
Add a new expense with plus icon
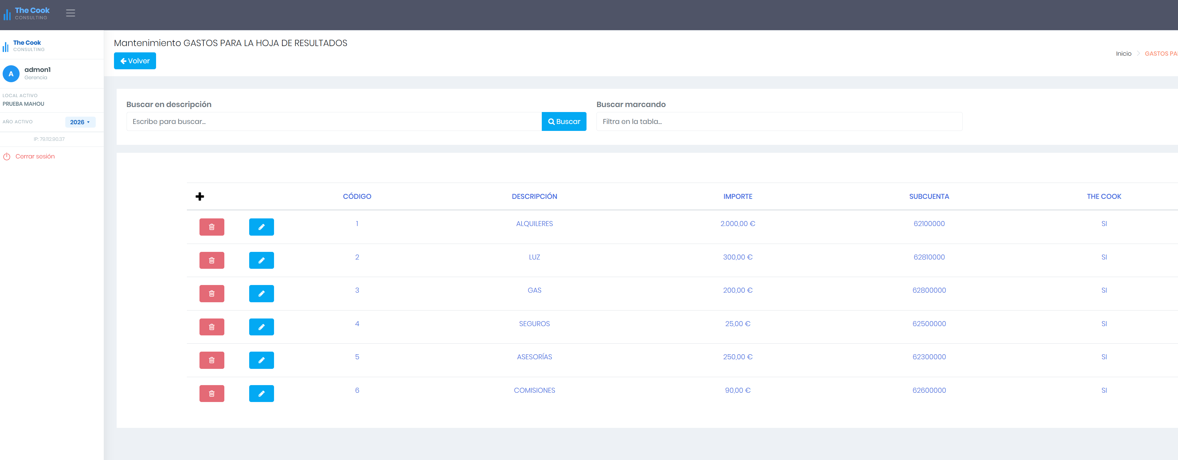[200, 197]
